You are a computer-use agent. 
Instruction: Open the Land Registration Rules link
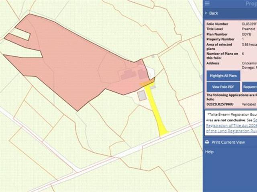231,131
